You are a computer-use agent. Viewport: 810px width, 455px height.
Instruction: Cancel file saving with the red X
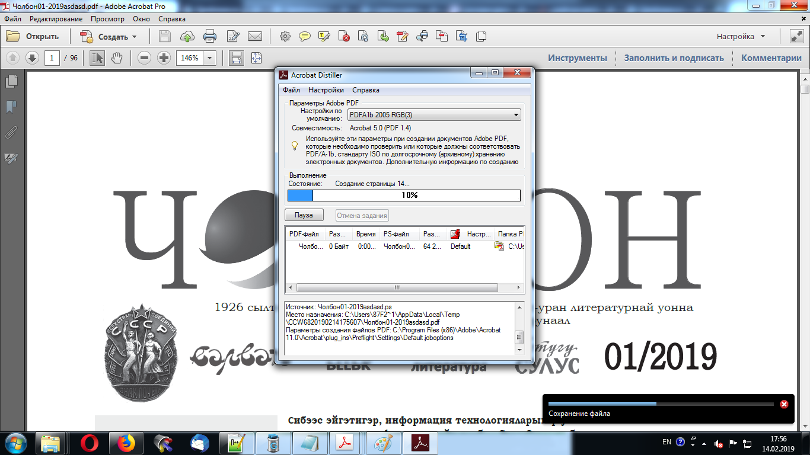point(784,404)
